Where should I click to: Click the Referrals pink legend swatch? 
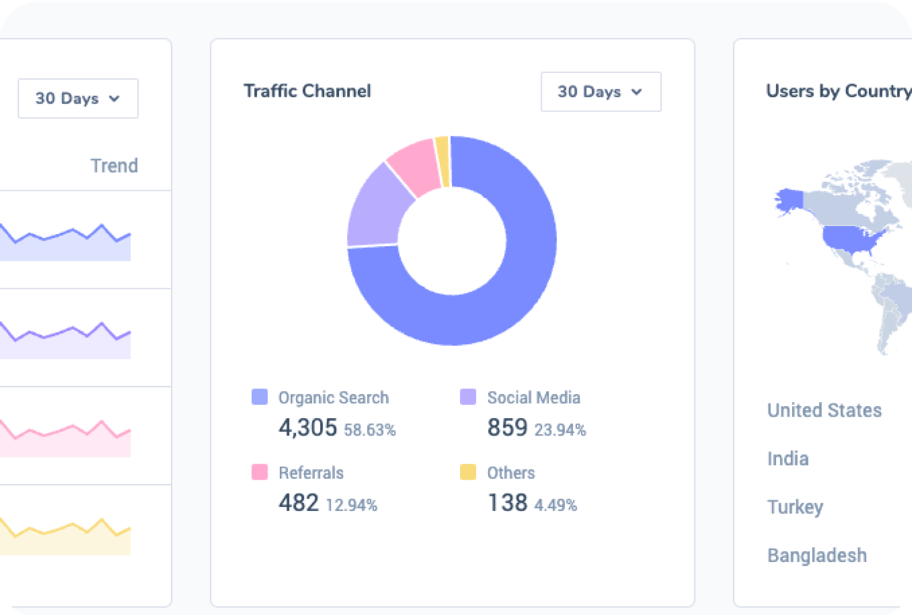(260, 472)
